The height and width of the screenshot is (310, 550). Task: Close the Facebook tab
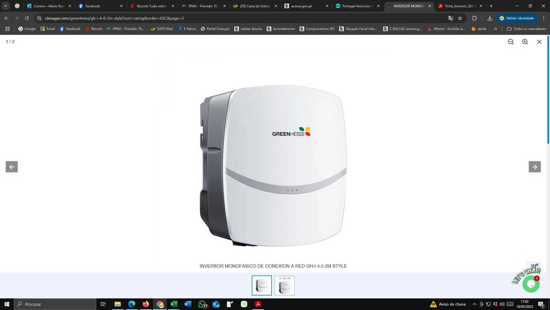point(122,6)
